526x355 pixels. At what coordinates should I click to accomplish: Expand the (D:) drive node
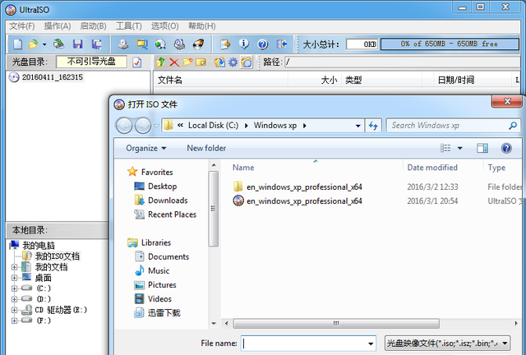click(x=14, y=299)
